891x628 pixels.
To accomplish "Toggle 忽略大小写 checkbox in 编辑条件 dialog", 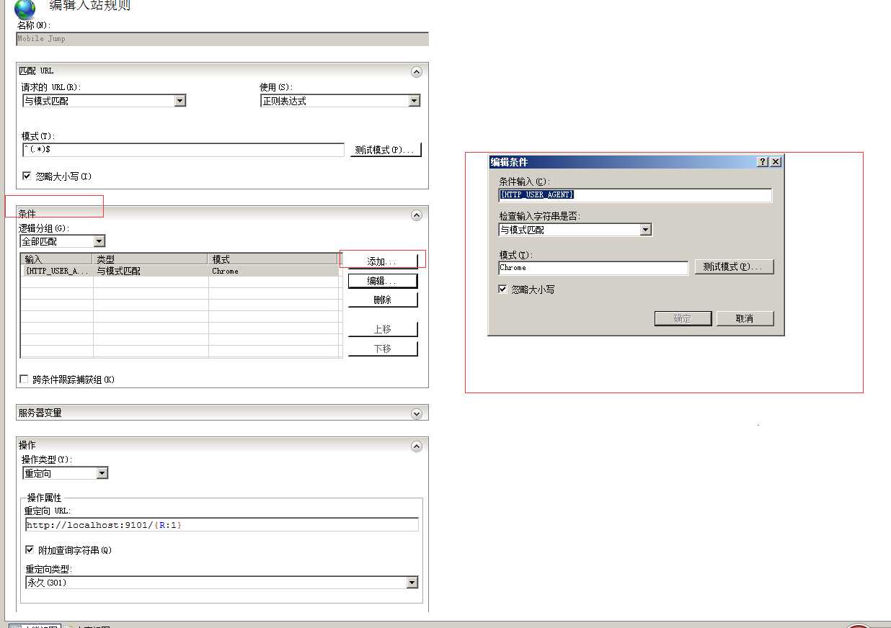I will coord(502,289).
